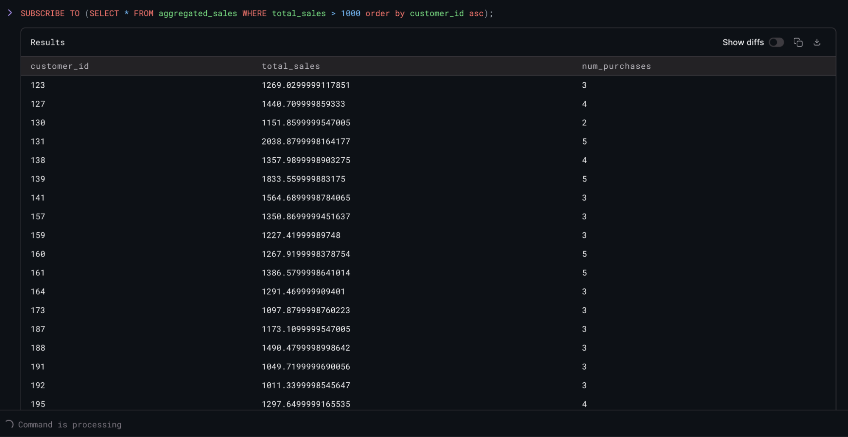Click num_purchases value for customer 192
This screenshot has height=437, width=848.
point(584,385)
